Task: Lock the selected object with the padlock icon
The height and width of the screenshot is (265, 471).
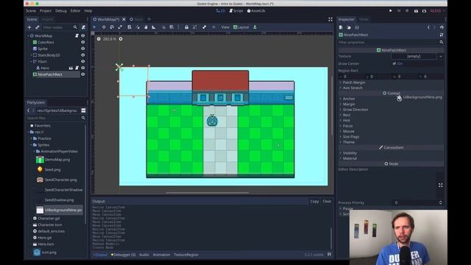Action: 186,27
